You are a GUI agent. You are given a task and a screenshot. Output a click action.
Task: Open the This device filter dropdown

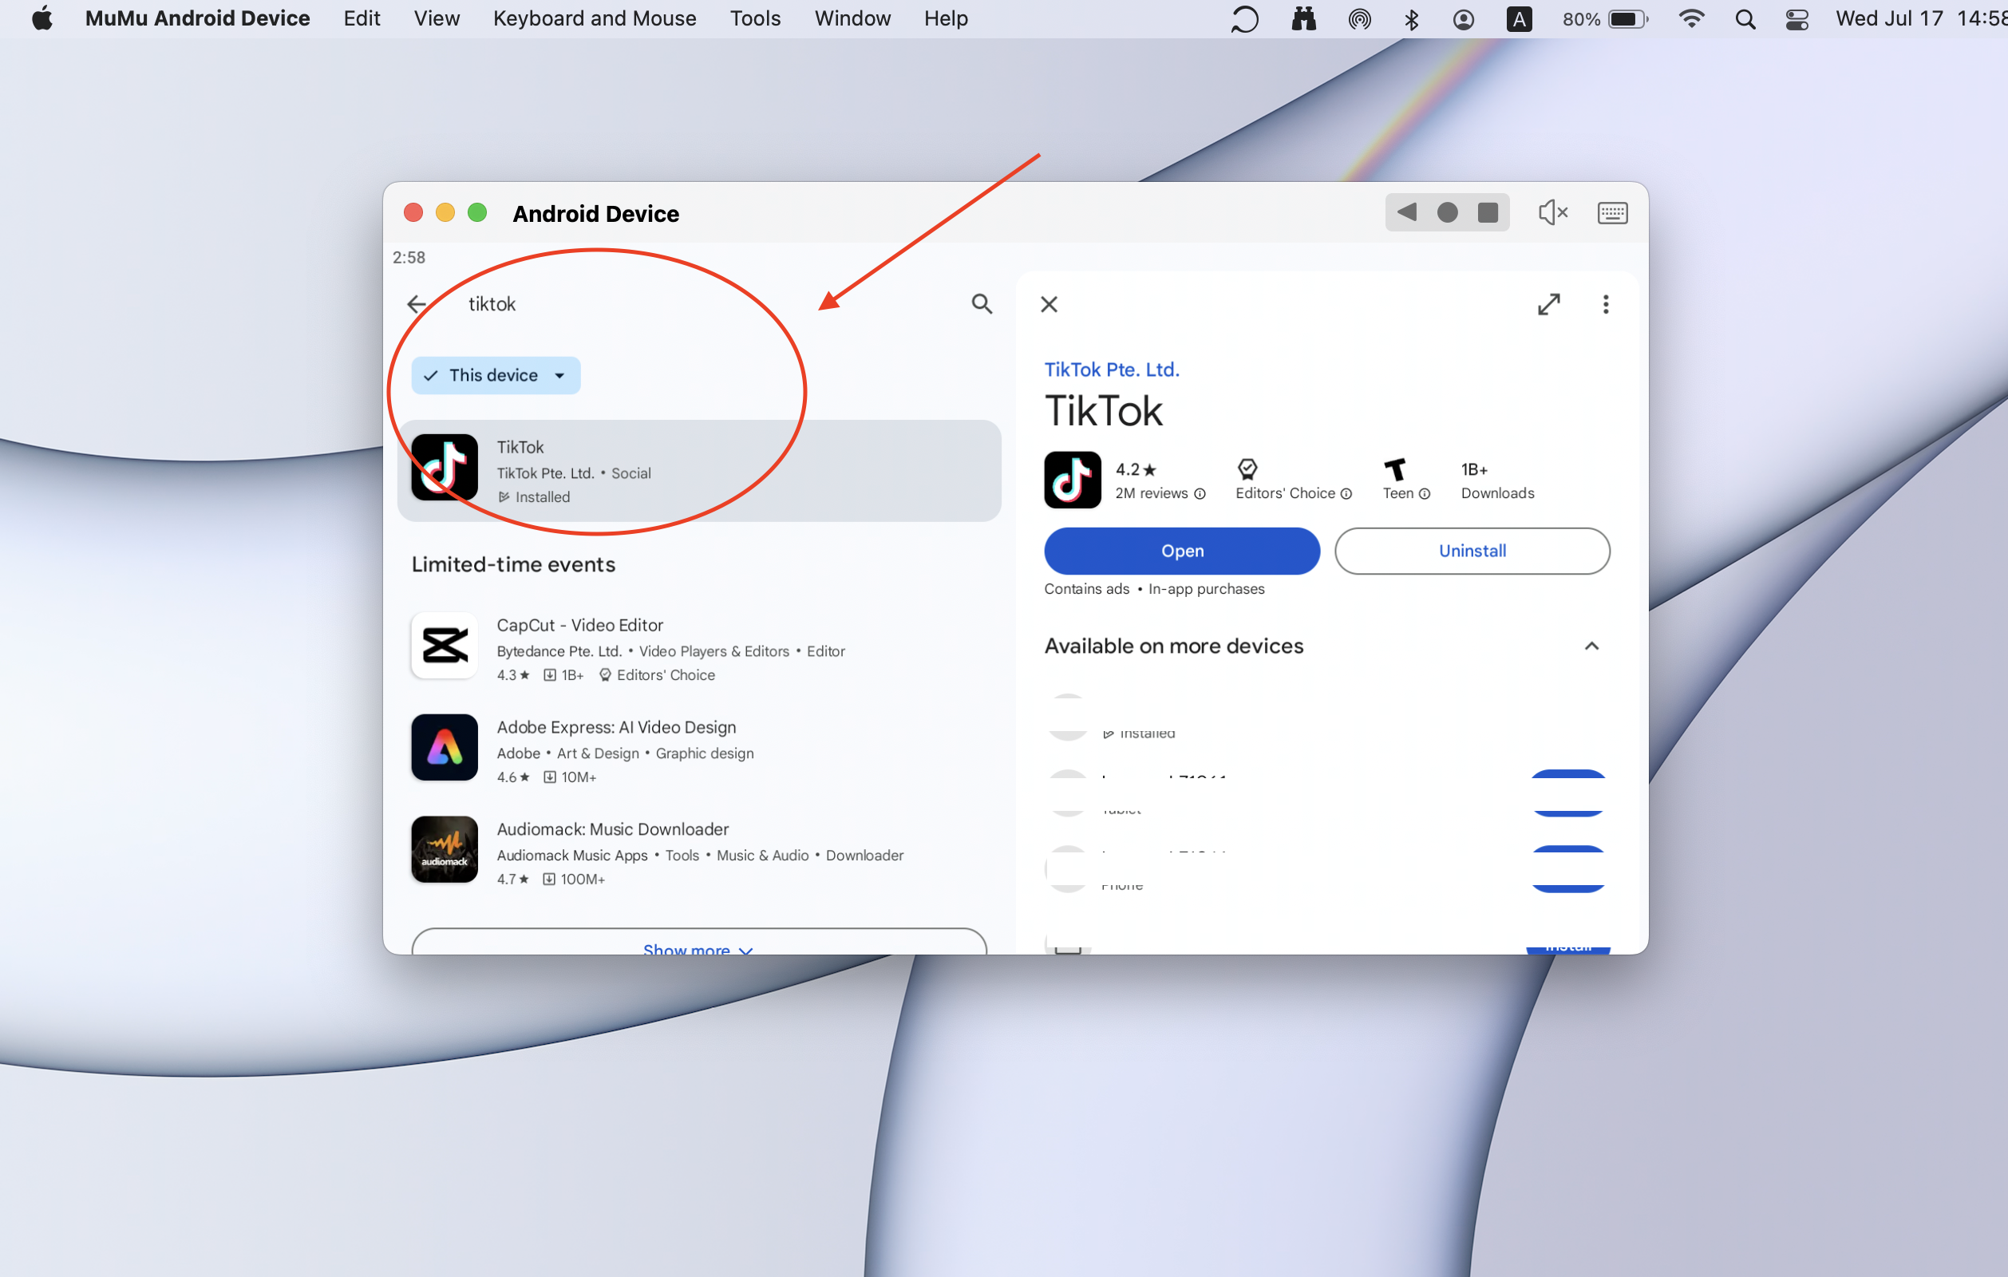tap(496, 375)
